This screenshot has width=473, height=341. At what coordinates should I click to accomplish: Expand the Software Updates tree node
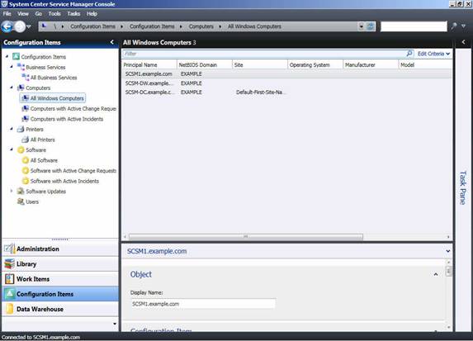pyautogui.click(x=12, y=191)
